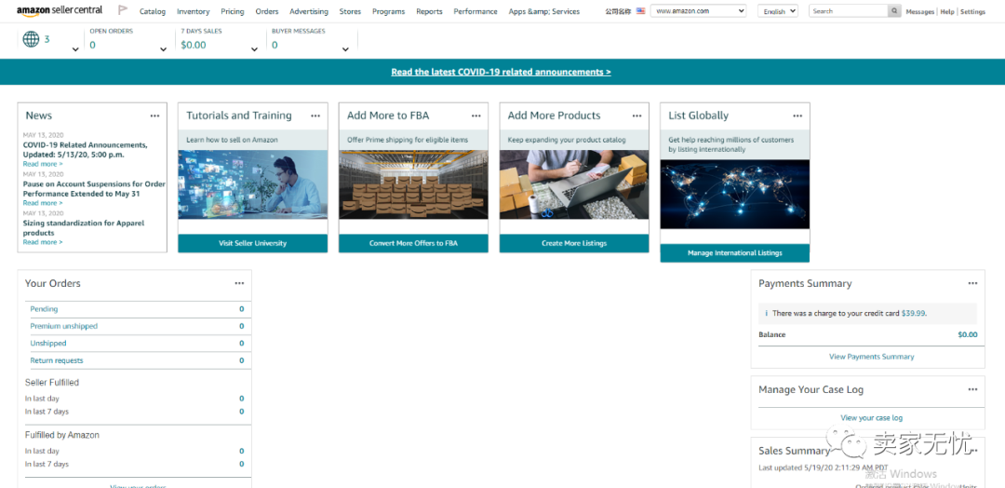
Task: Expand the marketplaces globe dropdown arrow
Action: (x=75, y=49)
